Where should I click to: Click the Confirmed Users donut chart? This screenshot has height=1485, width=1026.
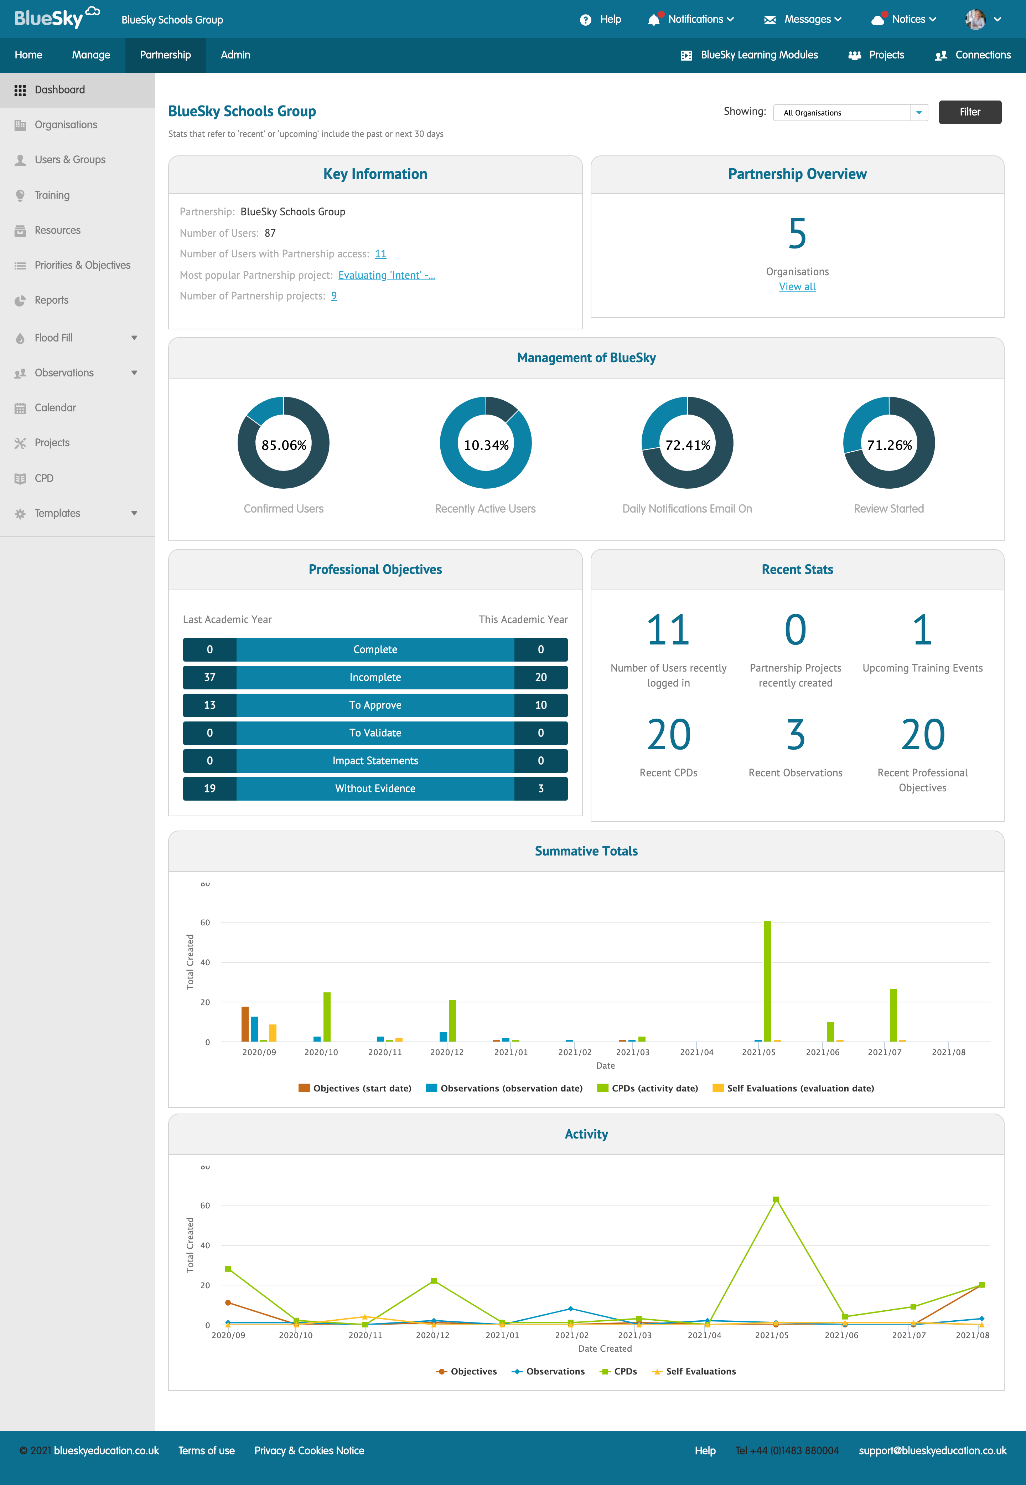[x=284, y=443]
